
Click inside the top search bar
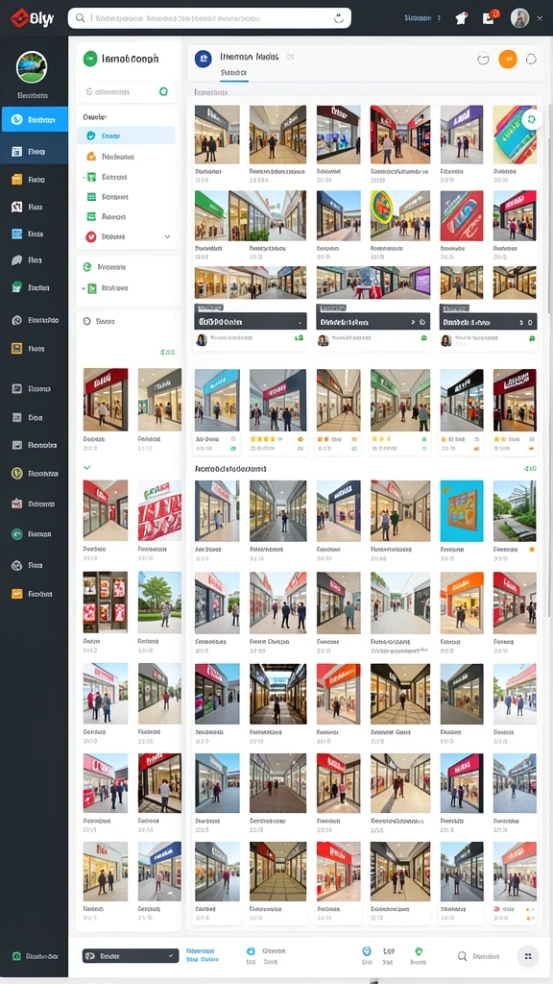pos(209,18)
